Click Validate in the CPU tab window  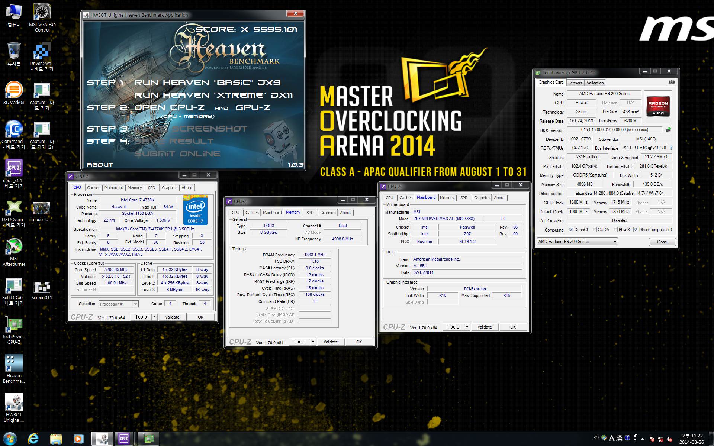tap(172, 317)
